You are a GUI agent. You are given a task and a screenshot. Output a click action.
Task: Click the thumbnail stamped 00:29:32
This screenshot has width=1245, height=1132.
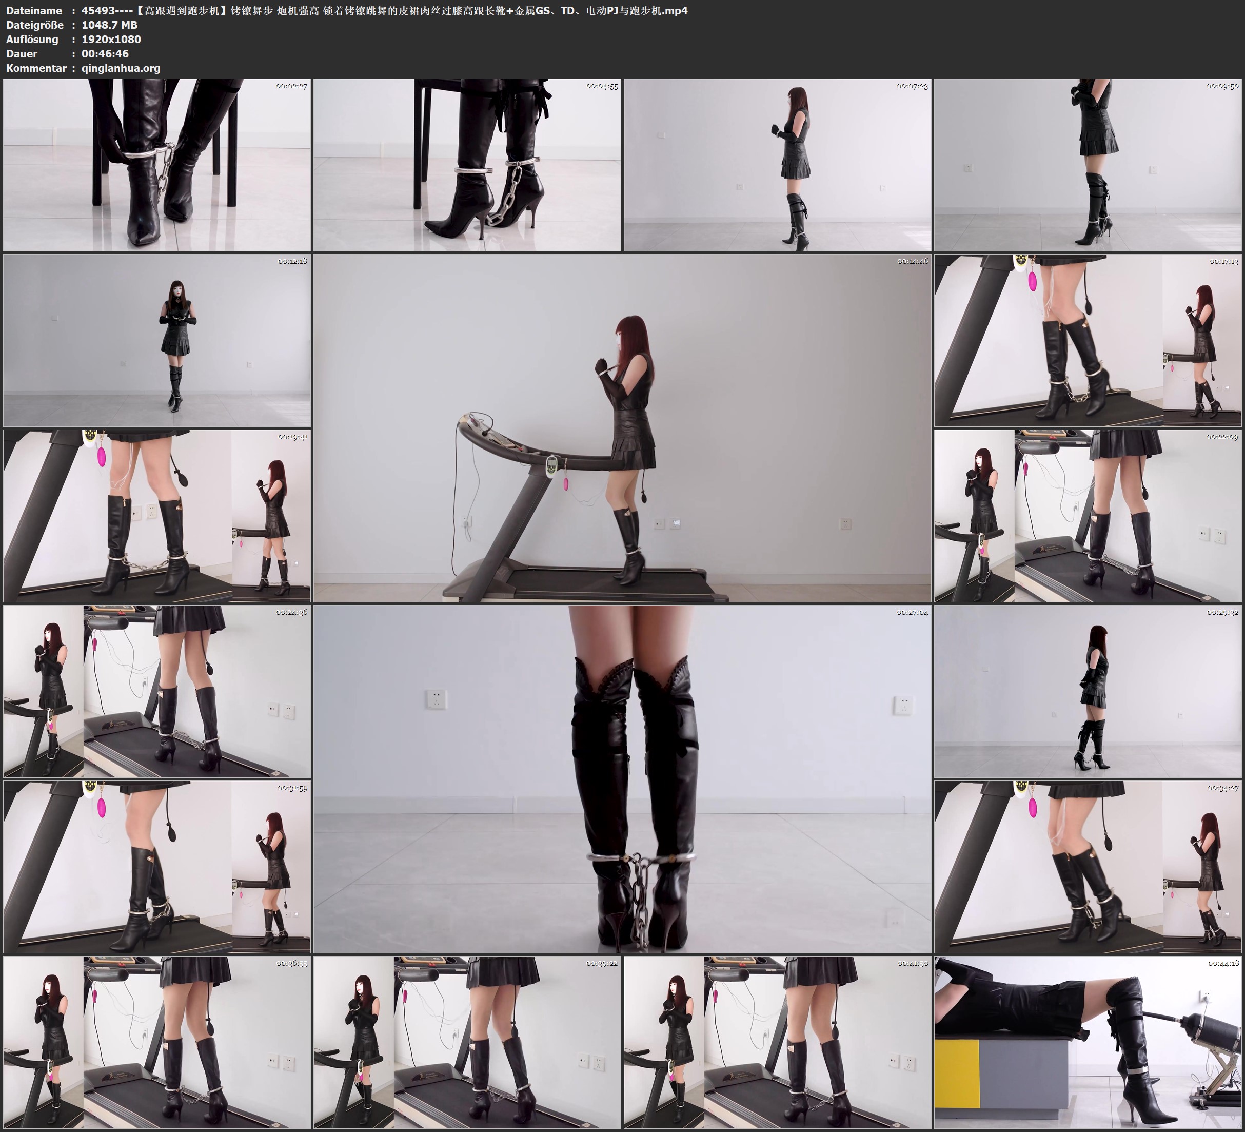point(1088,691)
